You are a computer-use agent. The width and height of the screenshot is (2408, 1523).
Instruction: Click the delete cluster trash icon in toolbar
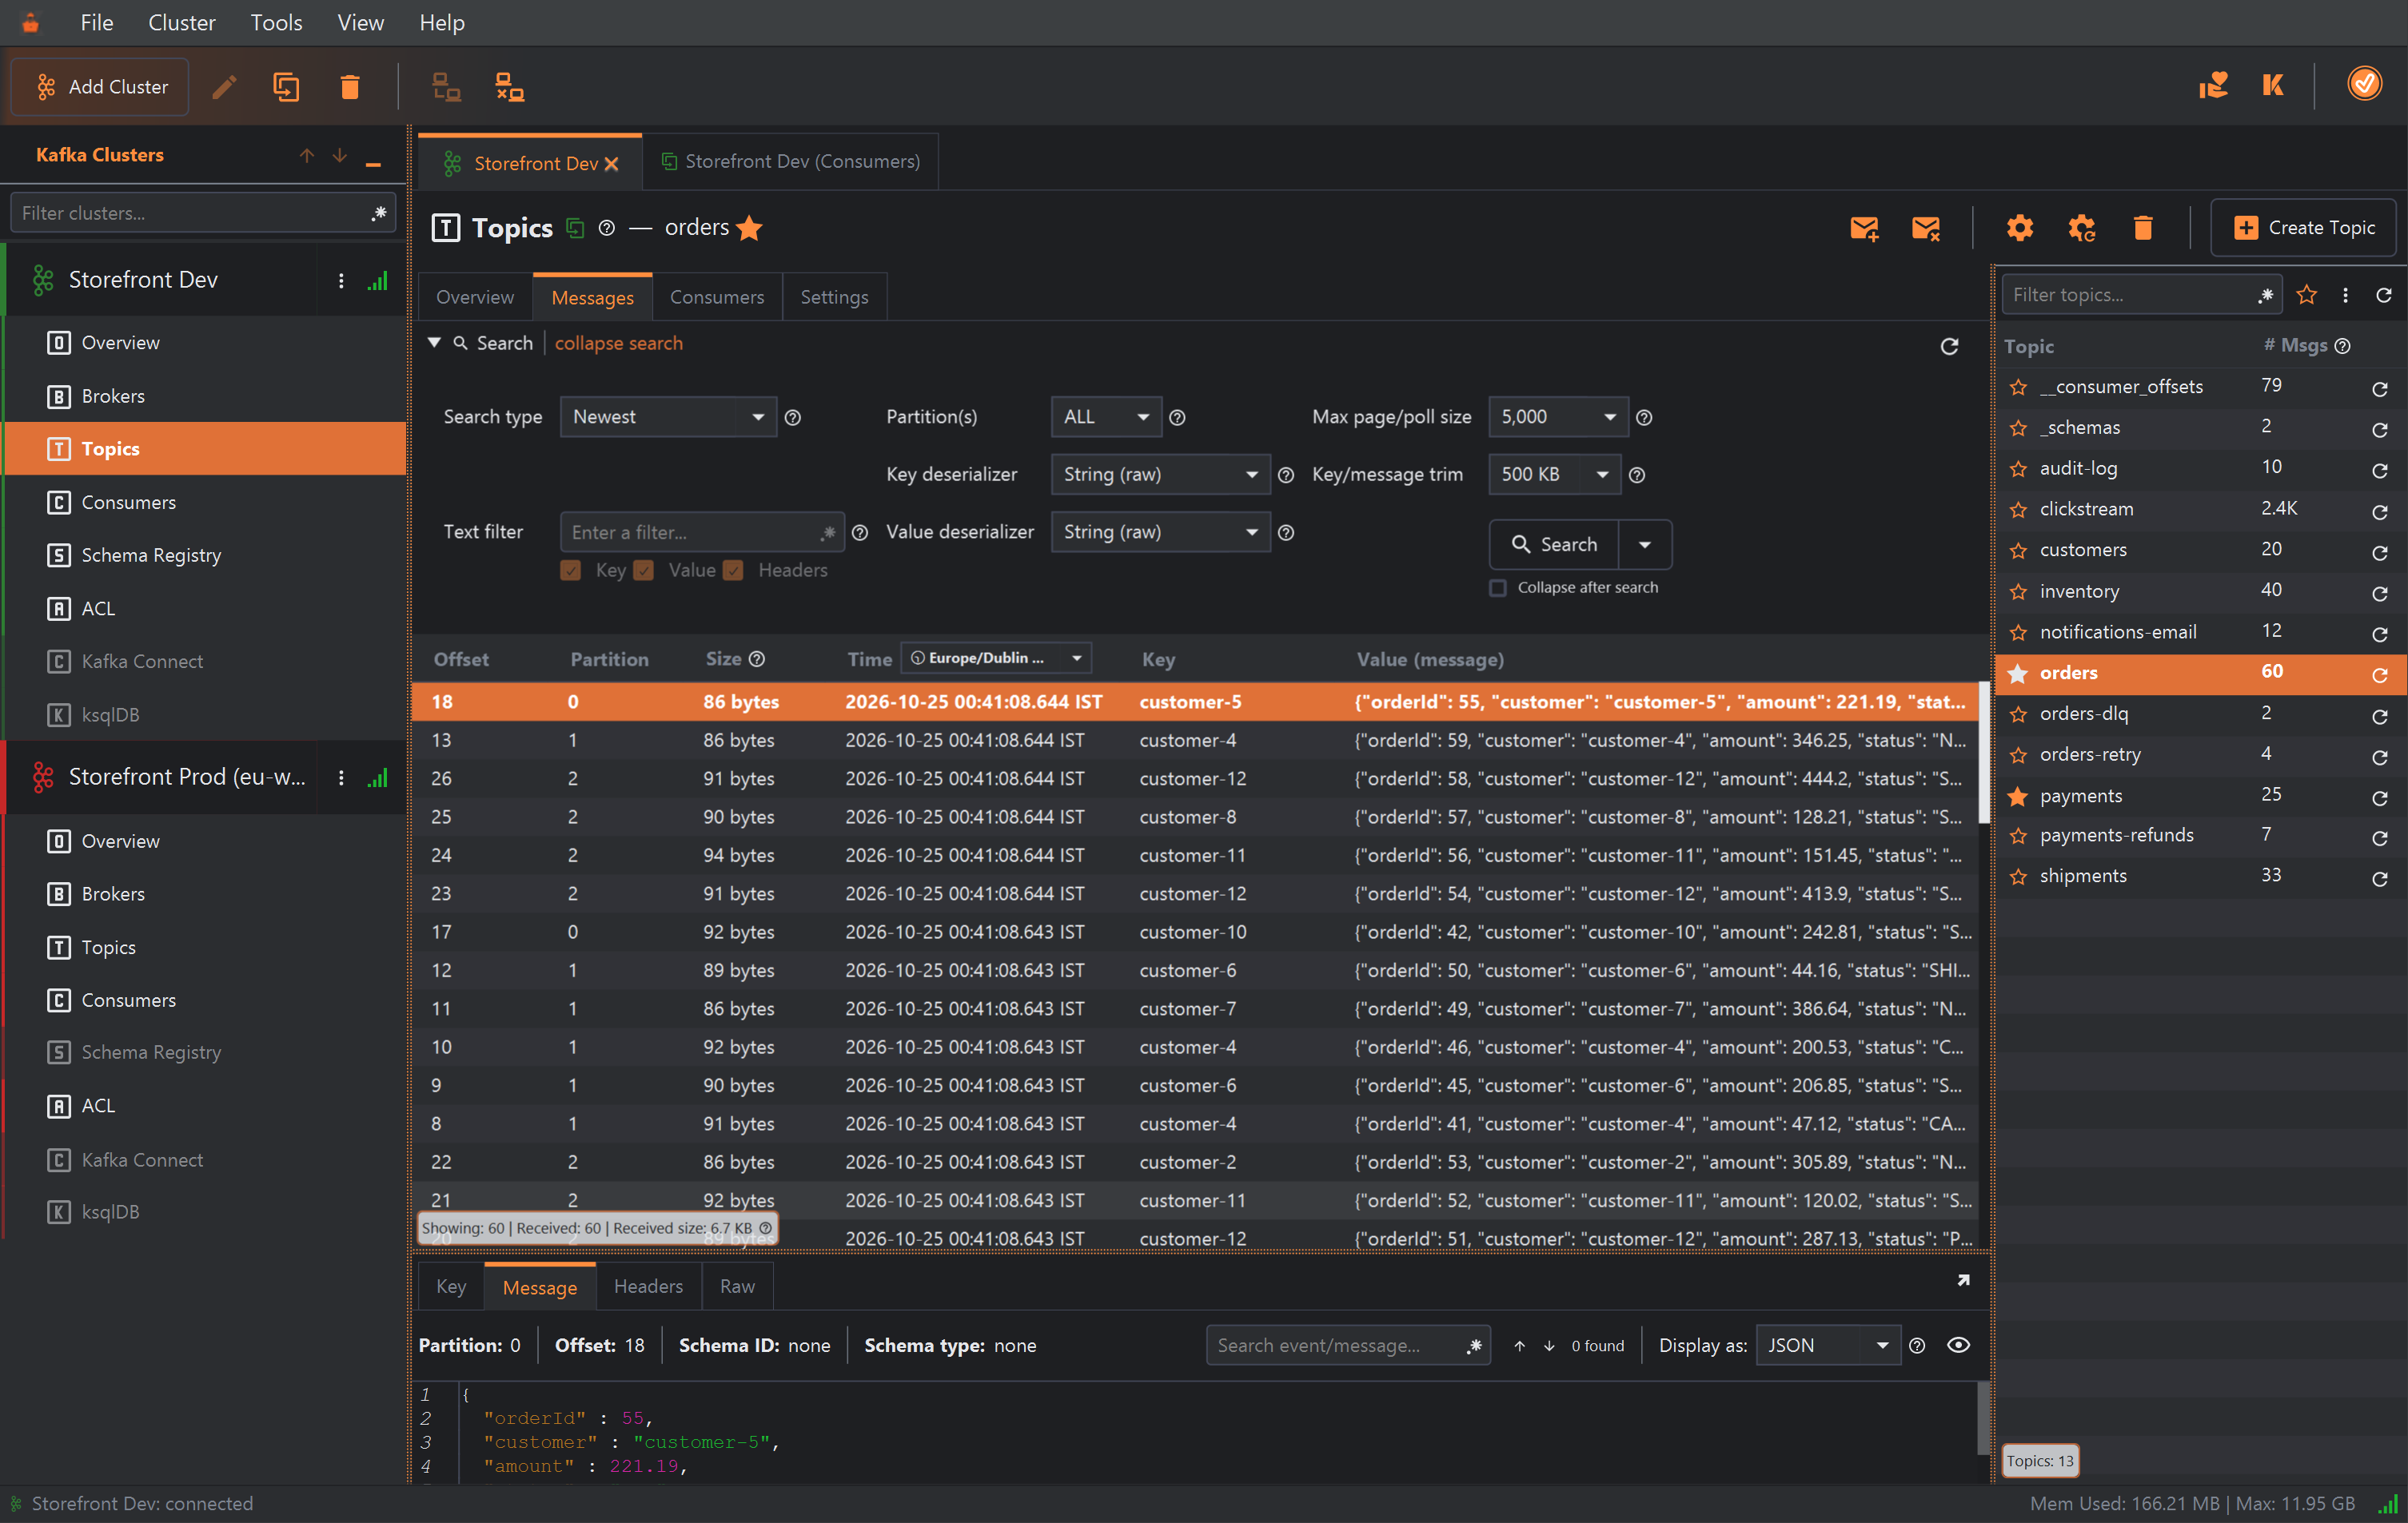pyautogui.click(x=349, y=87)
